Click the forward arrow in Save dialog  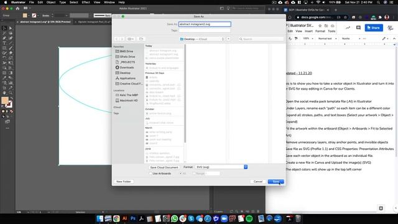(x=122, y=39)
